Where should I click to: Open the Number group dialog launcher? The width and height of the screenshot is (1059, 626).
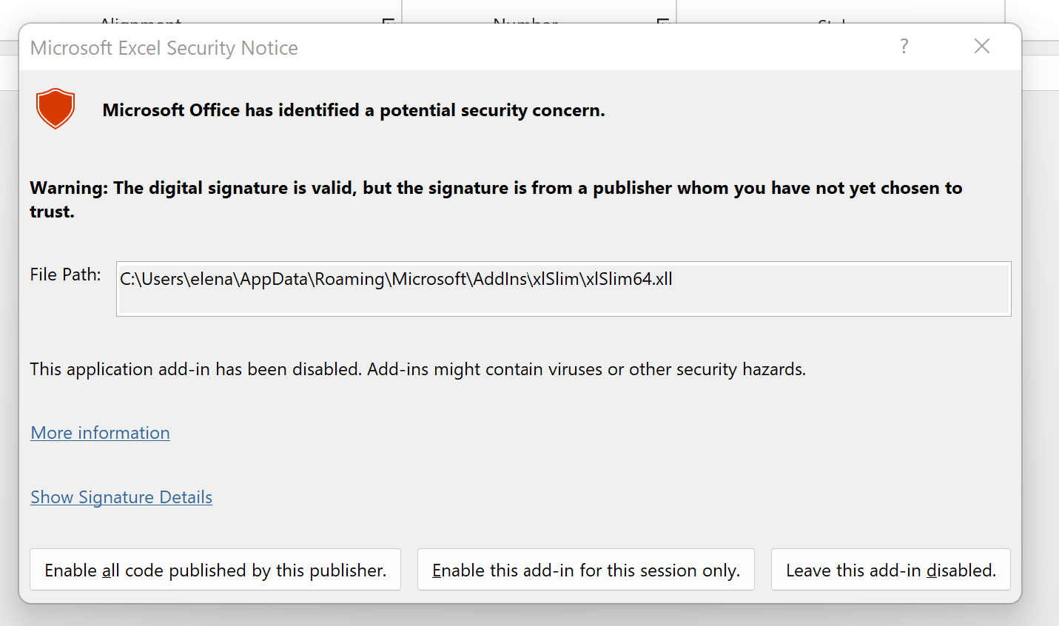(662, 21)
